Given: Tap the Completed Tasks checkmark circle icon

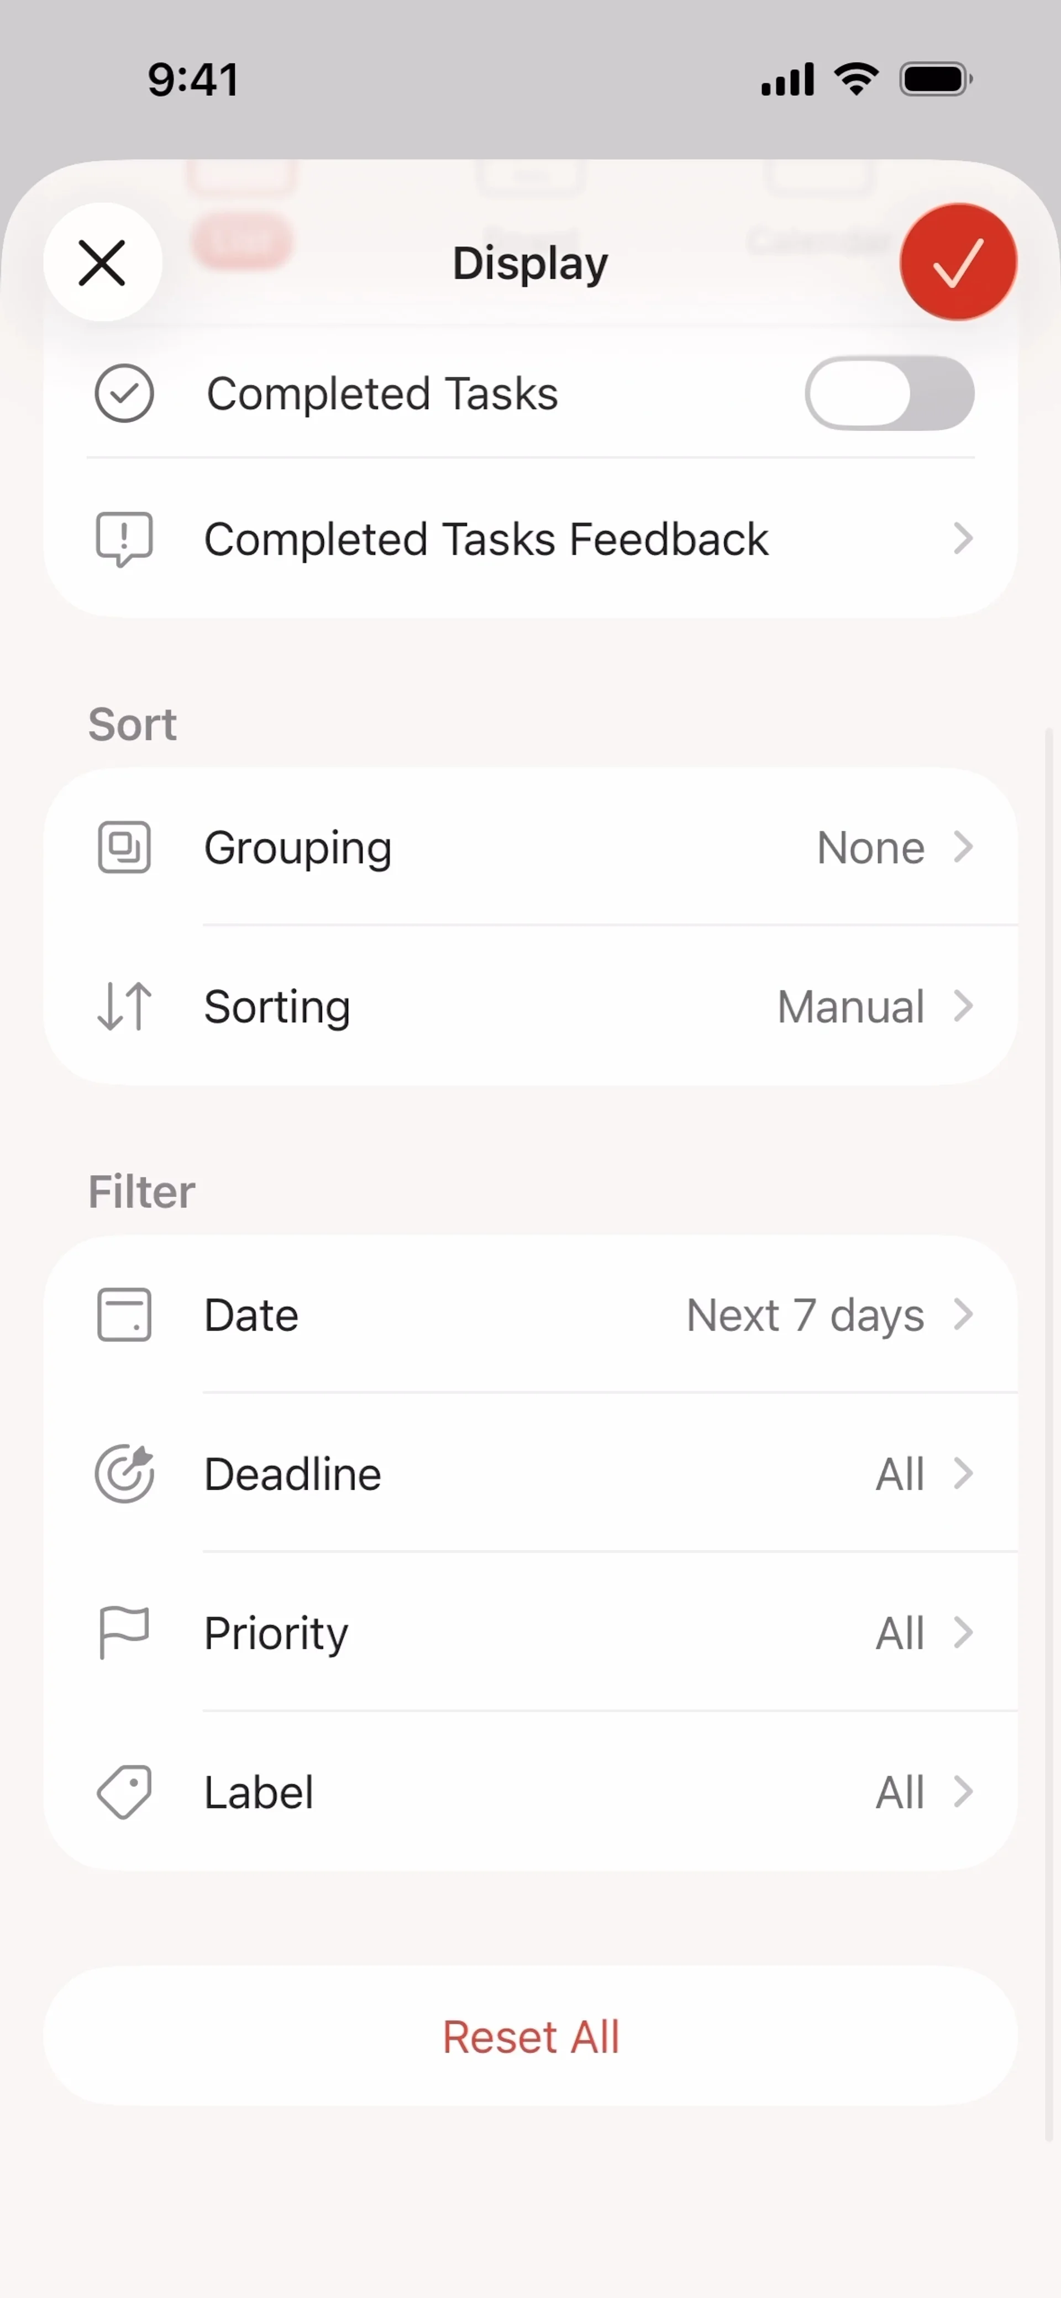Looking at the screenshot, I should 124,393.
